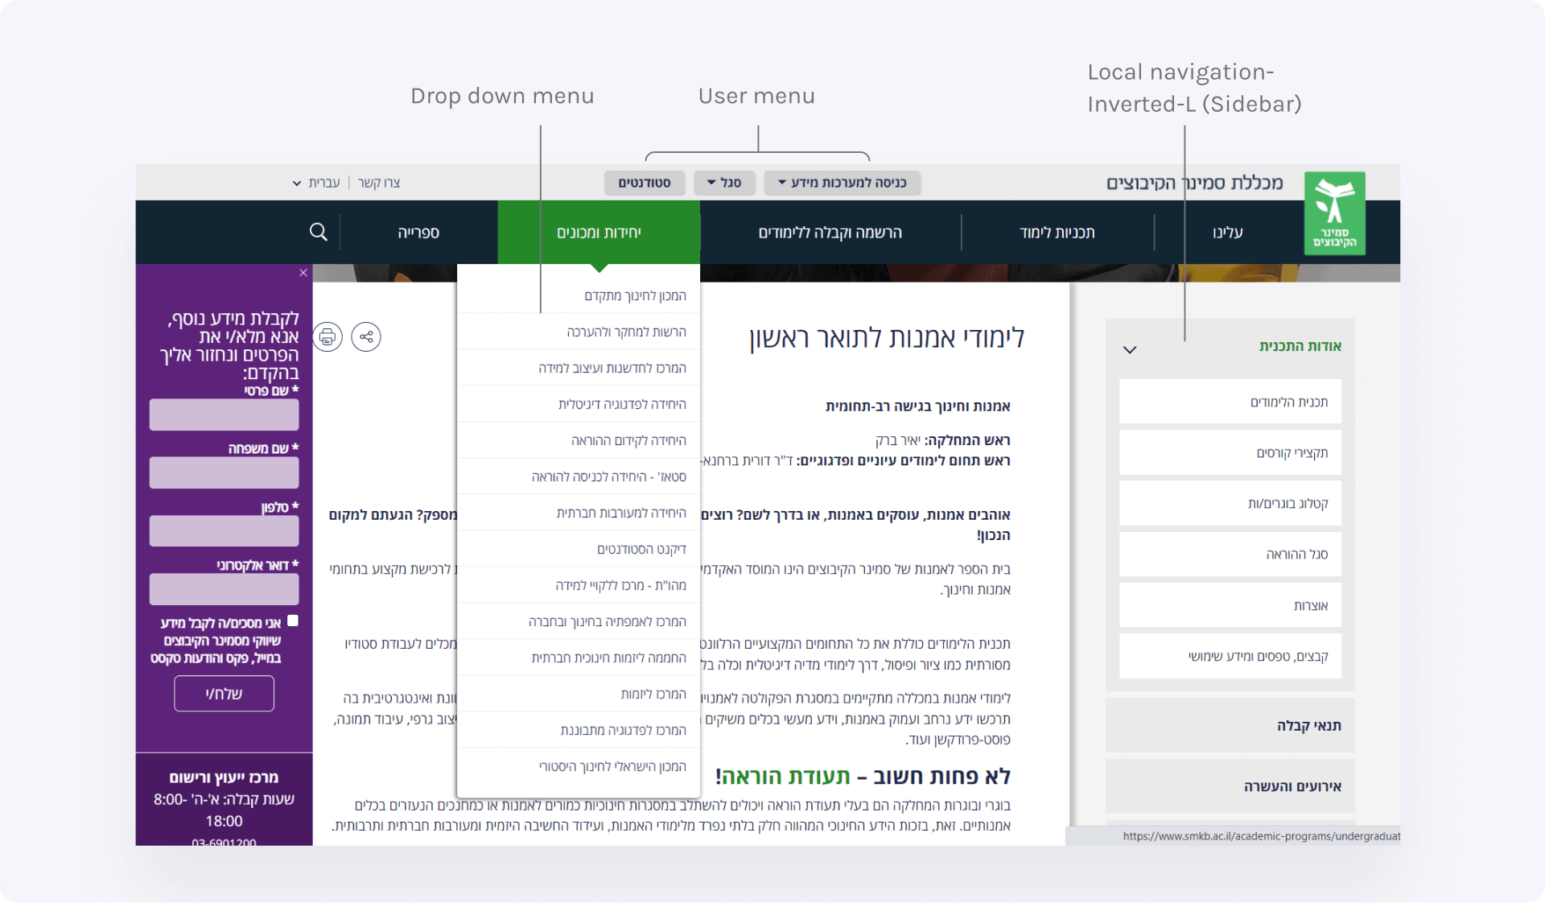Click the share icon beside the article
Image resolution: width=1545 pixels, height=903 pixels.
(366, 336)
